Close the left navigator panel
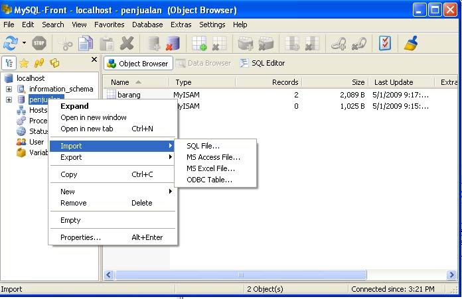 (x=94, y=60)
